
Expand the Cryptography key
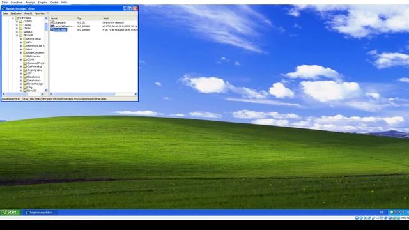pos(21,70)
